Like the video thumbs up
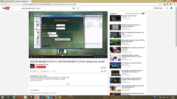The width and height of the screenshot is (177, 99). click(102, 71)
